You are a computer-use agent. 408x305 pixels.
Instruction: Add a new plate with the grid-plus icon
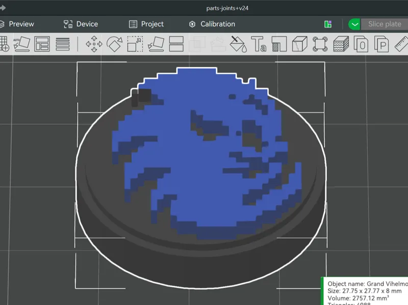tap(4, 44)
